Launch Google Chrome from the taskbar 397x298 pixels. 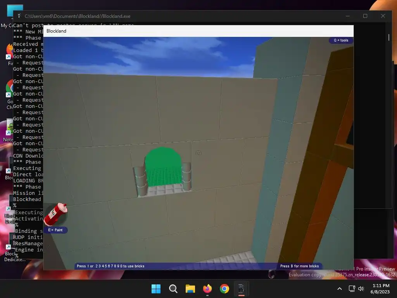point(224,289)
